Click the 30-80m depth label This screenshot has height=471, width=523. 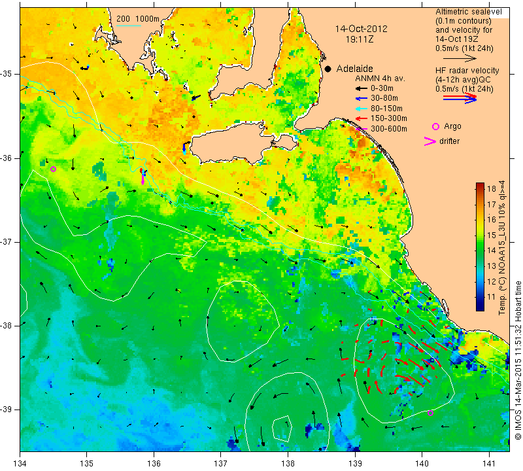pyautogui.click(x=384, y=99)
